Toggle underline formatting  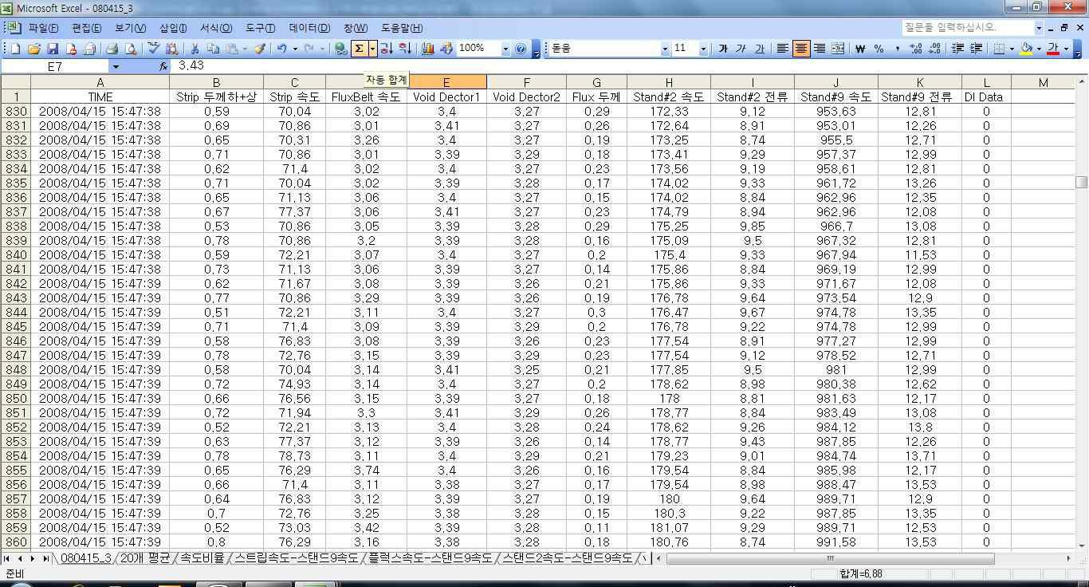[759, 49]
